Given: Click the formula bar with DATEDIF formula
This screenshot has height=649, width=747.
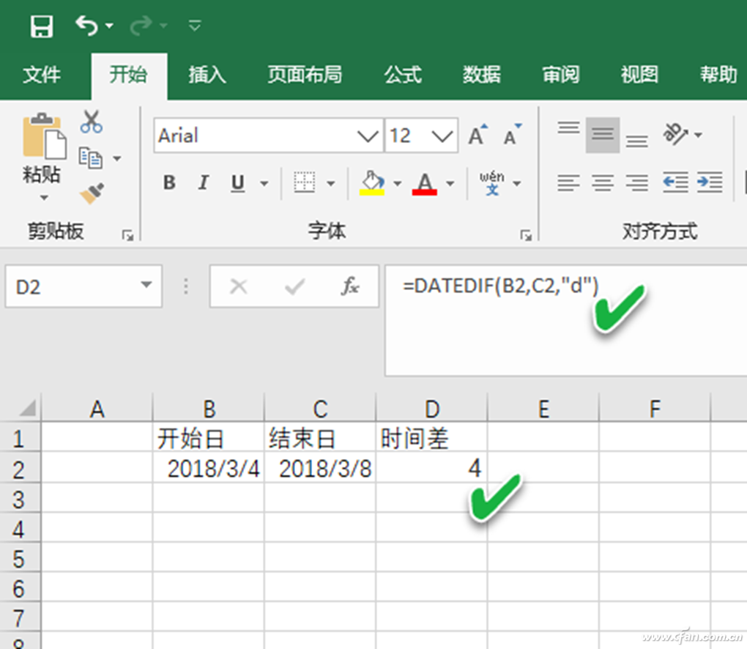Looking at the screenshot, I should coord(566,321).
